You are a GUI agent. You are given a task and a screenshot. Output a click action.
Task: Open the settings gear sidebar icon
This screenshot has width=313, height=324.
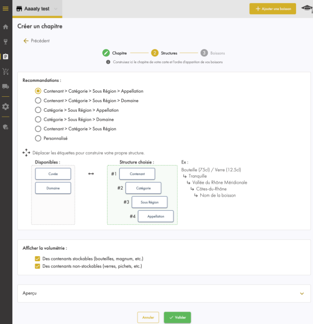pos(5,107)
